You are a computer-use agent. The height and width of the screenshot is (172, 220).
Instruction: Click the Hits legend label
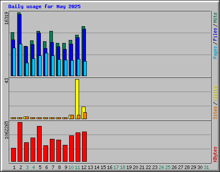215,18
